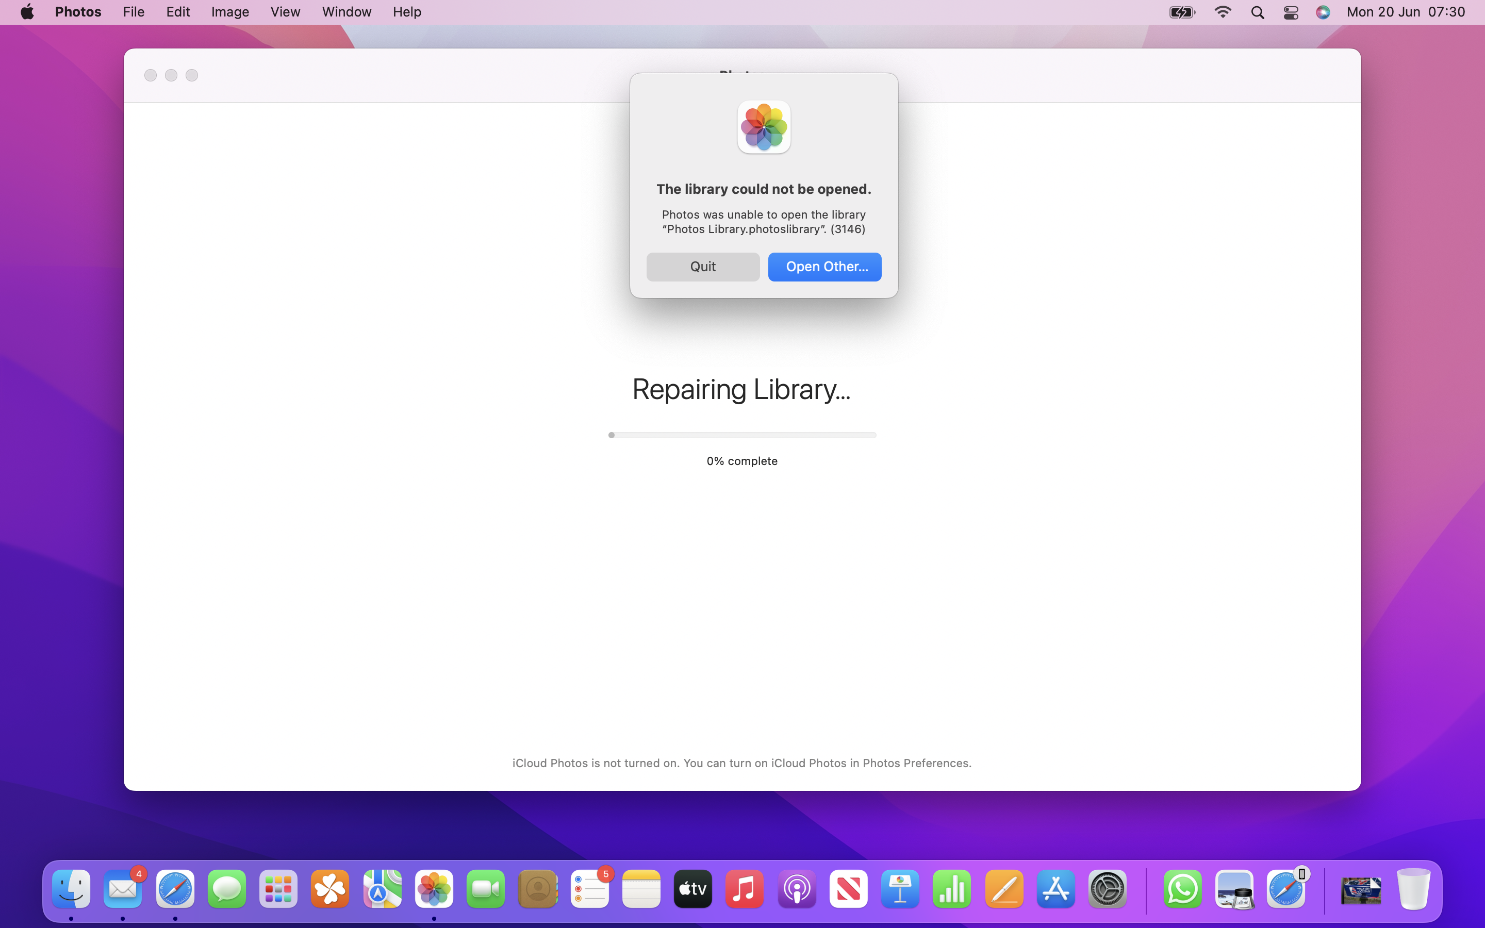Open Control Centre from the menu bar
The image size is (1485, 928).
point(1291,12)
